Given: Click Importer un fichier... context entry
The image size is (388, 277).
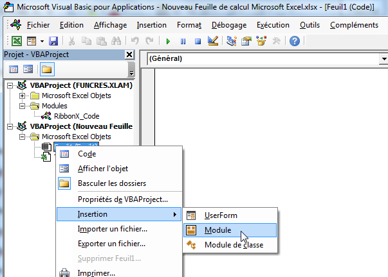Looking at the screenshot, I should pyautogui.click(x=112, y=229).
